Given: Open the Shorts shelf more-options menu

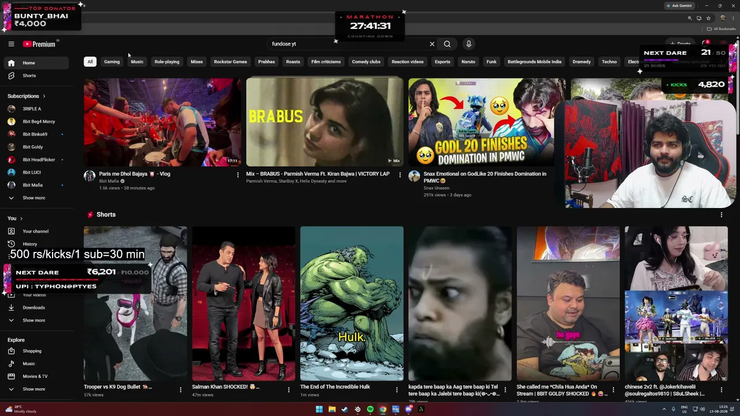Looking at the screenshot, I should point(721,215).
